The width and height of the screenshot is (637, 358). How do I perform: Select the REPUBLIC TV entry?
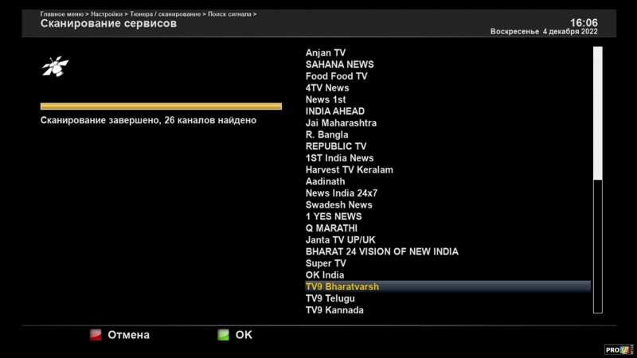(x=336, y=146)
